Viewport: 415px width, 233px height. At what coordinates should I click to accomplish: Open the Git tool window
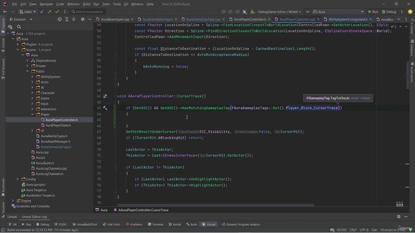pyautogui.click(x=12, y=225)
